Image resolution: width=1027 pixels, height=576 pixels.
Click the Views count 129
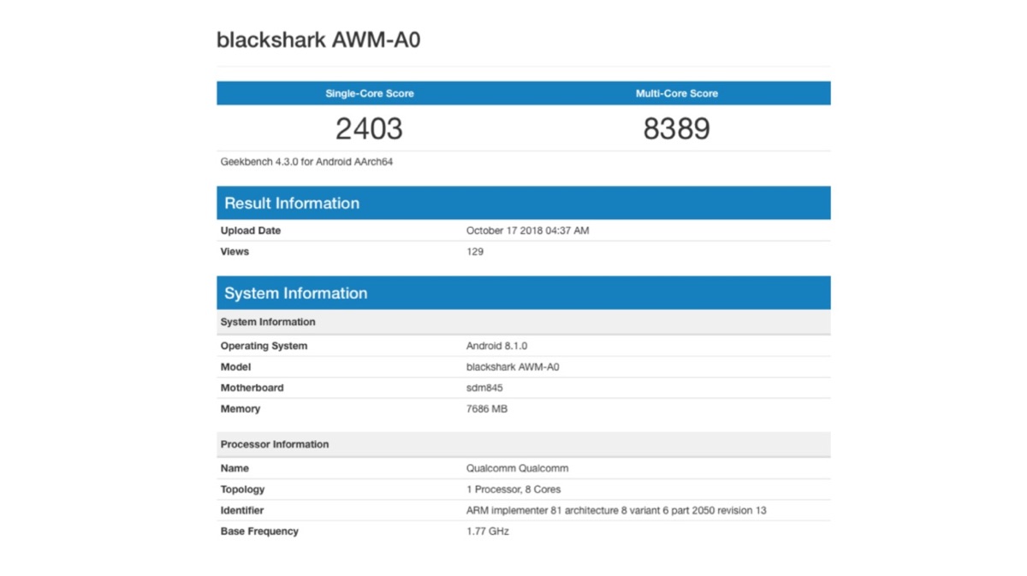(x=475, y=252)
